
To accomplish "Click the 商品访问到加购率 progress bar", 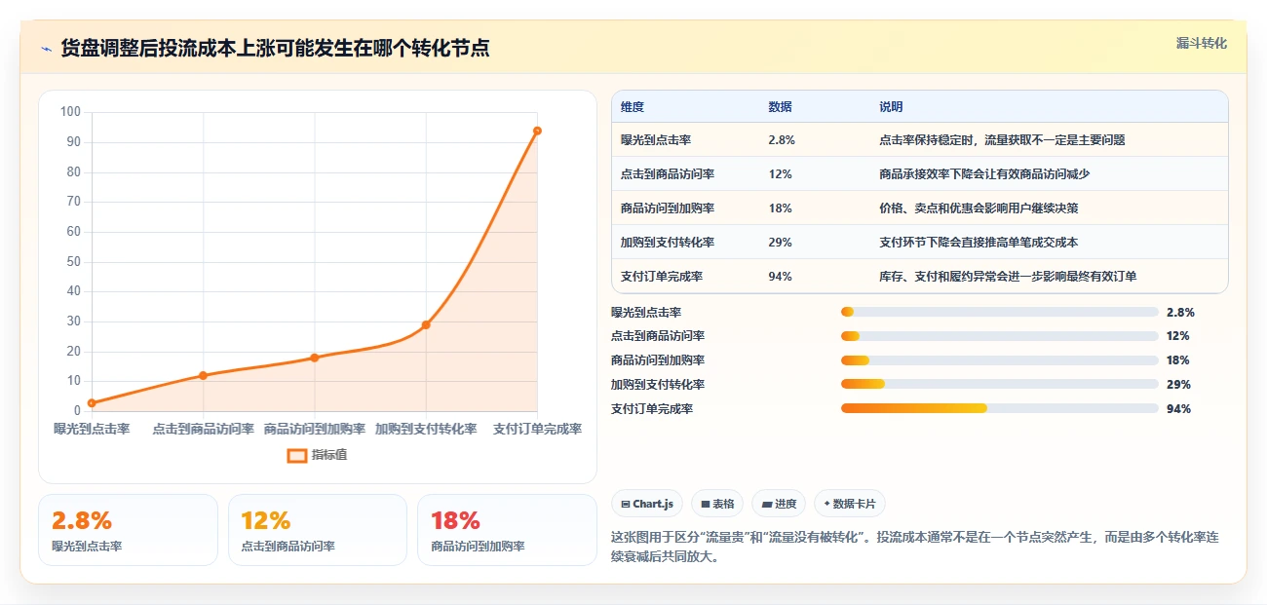I will 999,360.
